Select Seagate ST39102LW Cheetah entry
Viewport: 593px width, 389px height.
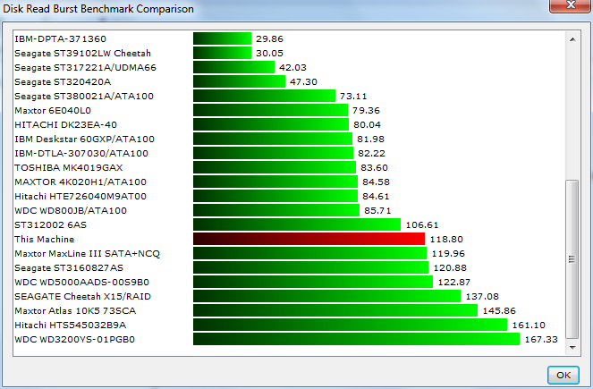coord(82,54)
